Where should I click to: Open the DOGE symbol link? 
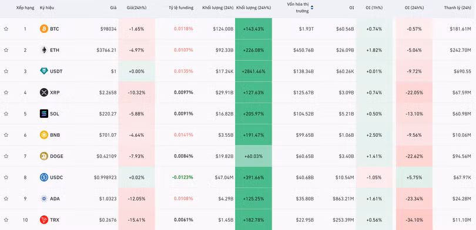pyautogui.click(x=57, y=156)
